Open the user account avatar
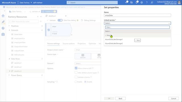The image size is (182, 102). click(179, 3)
